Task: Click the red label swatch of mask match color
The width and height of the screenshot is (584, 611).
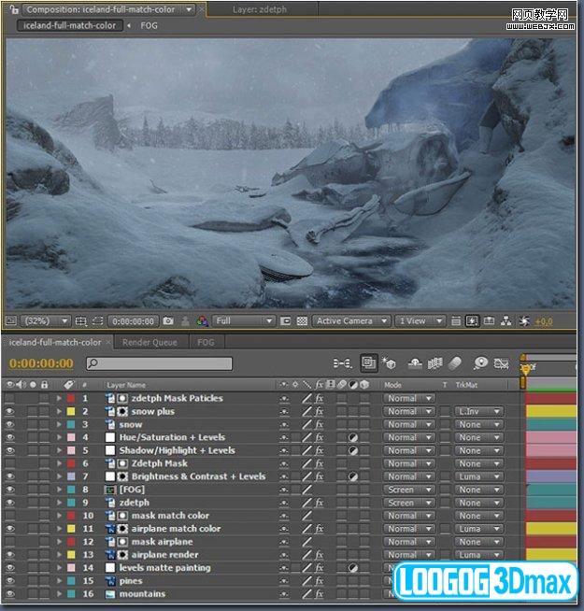Action: (71, 516)
